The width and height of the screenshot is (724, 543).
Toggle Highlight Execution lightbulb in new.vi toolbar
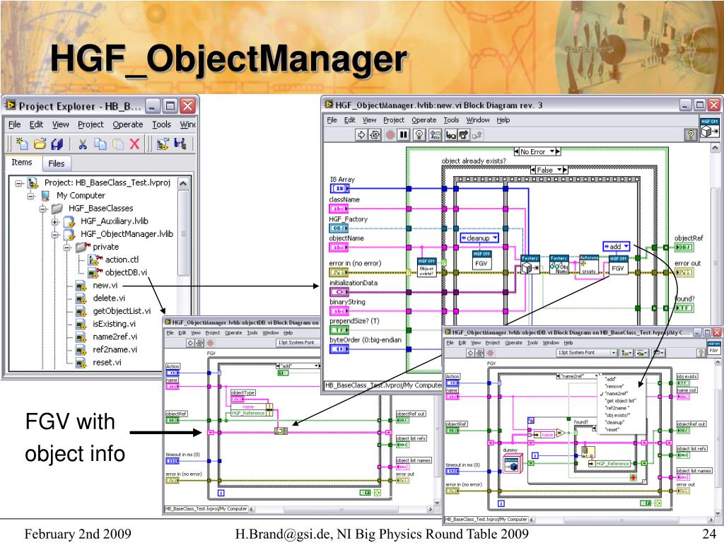tap(419, 135)
